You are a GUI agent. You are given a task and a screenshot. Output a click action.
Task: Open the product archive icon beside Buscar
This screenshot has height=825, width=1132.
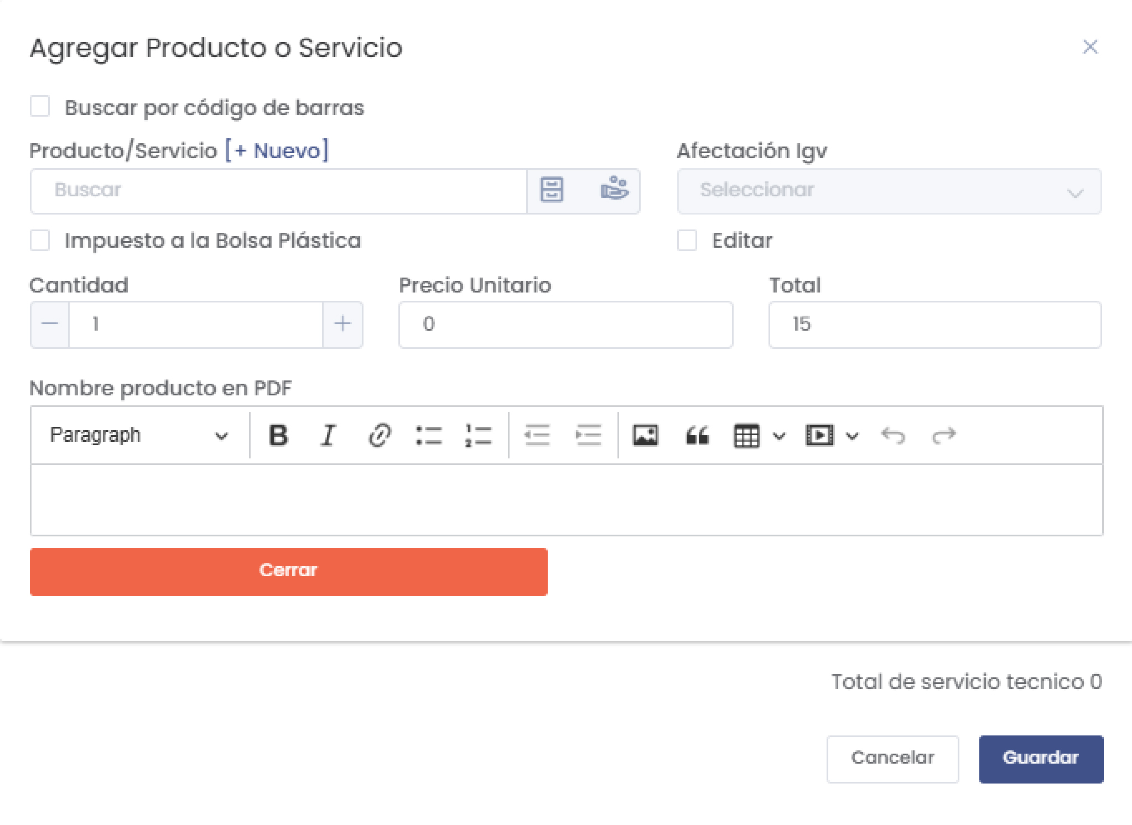pyautogui.click(x=552, y=190)
